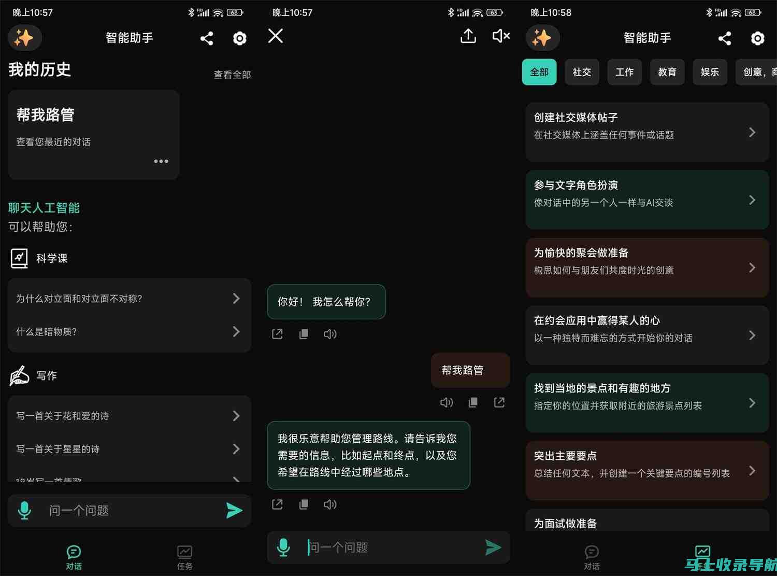Copy the 我很乐意帮助您管理路线 reply
The height and width of the screenshot is (576, 777).
point(304,504)
